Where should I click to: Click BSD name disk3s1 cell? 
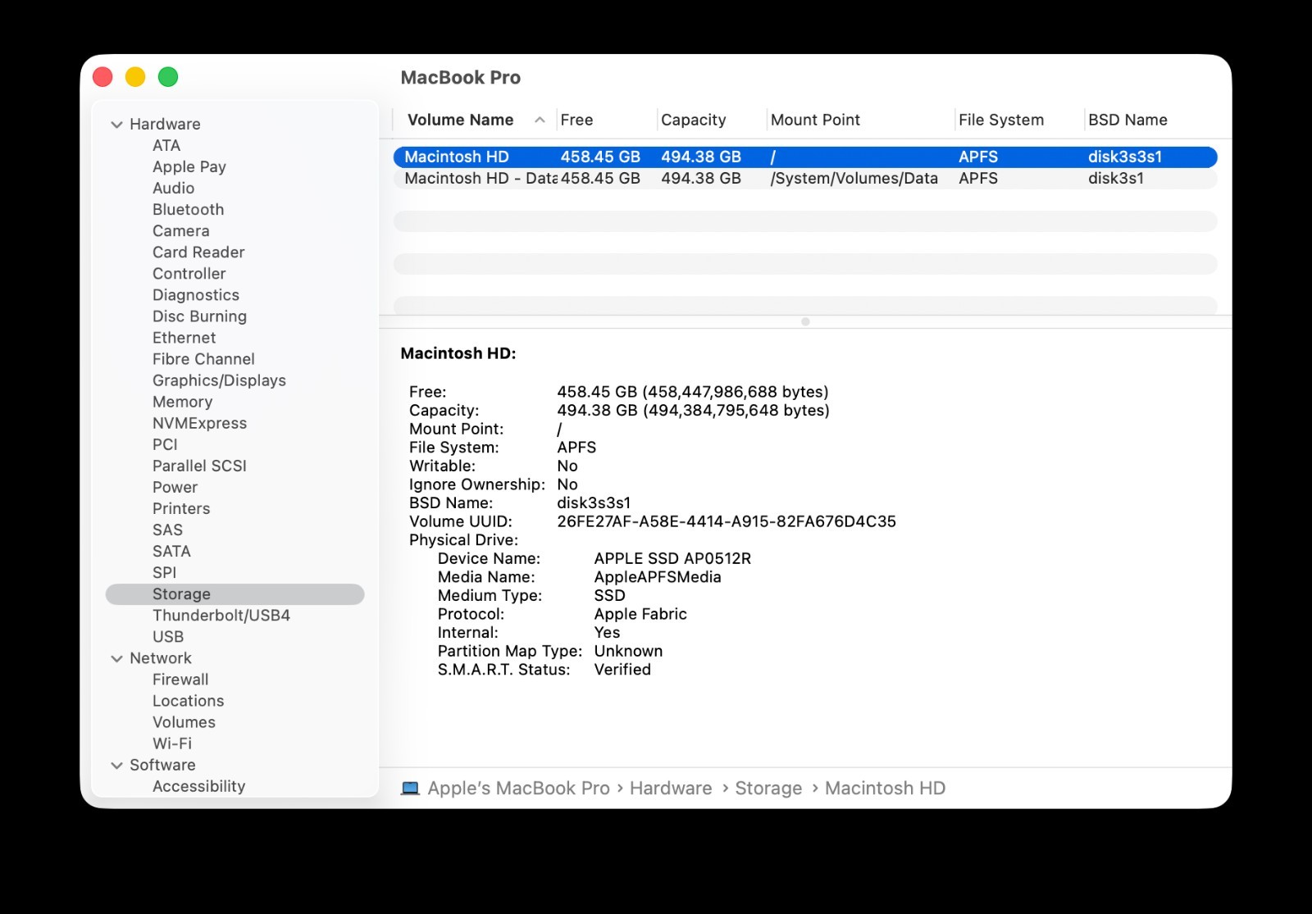[1116, 178]
